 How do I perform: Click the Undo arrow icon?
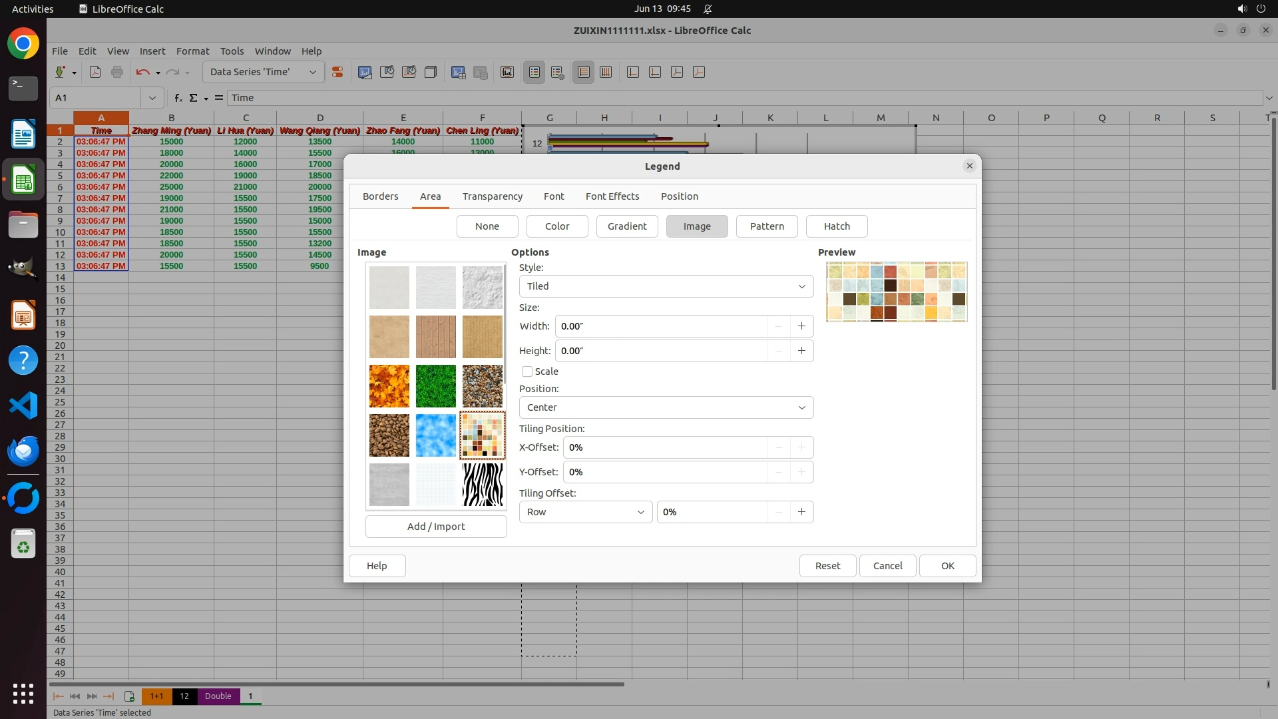coord(142,72)
